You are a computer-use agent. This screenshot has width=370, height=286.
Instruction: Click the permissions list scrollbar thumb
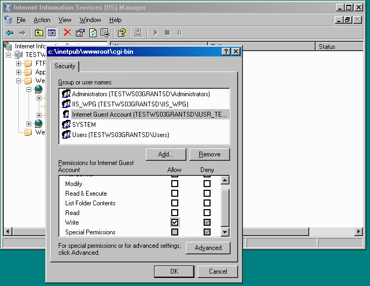tap(225, 208)
